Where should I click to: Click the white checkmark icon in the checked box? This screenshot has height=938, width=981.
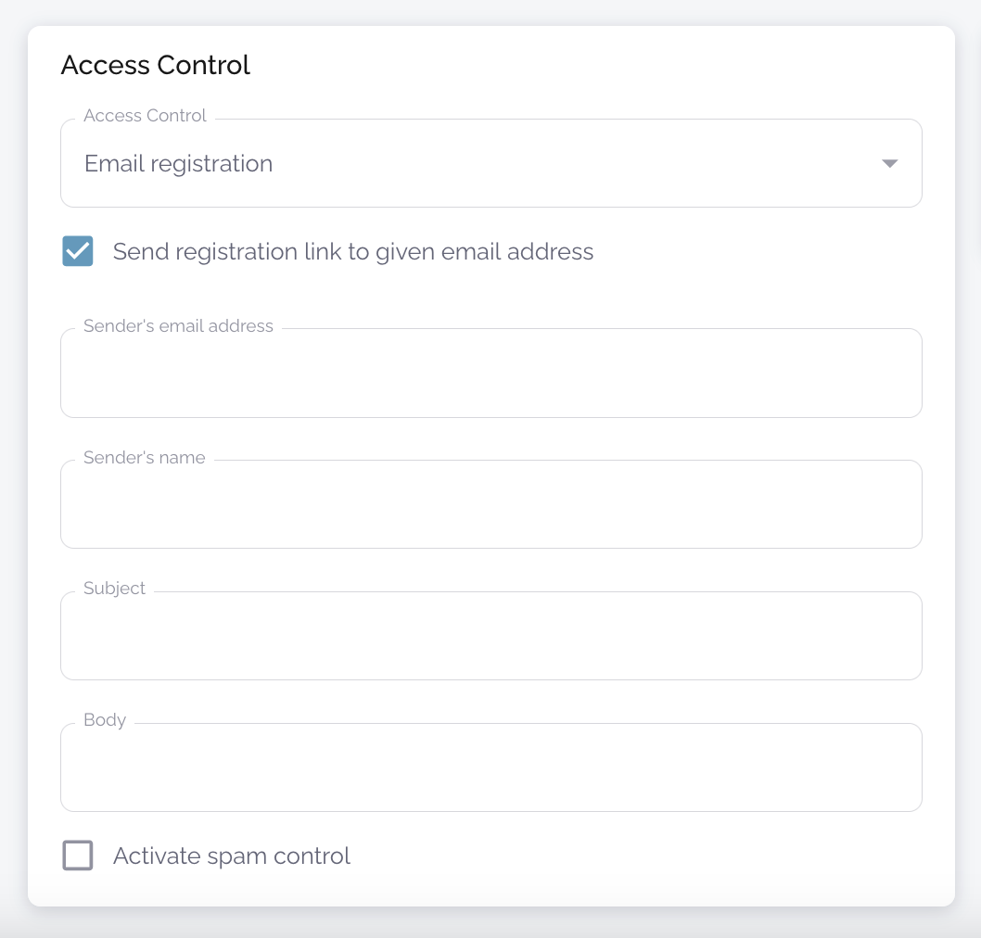[x=78, y=250]
